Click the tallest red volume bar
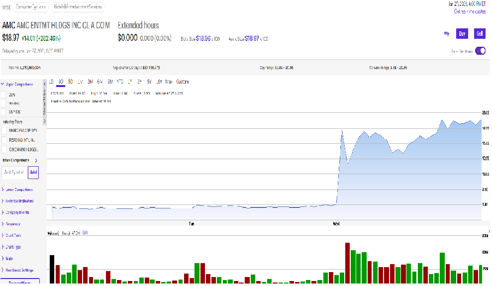Image resolution: width=492 pixels, height=286 pixels. pyautogui.click(x=347, y=263)
